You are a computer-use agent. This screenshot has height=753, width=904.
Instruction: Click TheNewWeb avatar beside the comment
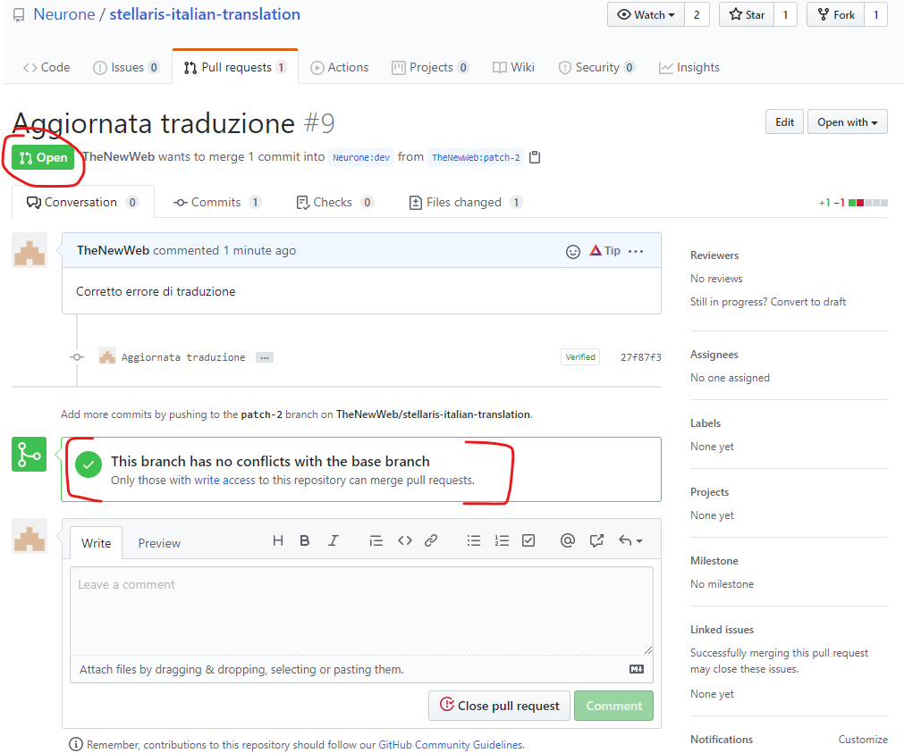[x=30, y=250]
